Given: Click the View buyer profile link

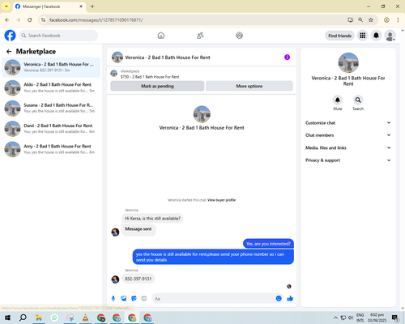Looking at the screenshot, I should pyautogui.click(x=221, y=200).
